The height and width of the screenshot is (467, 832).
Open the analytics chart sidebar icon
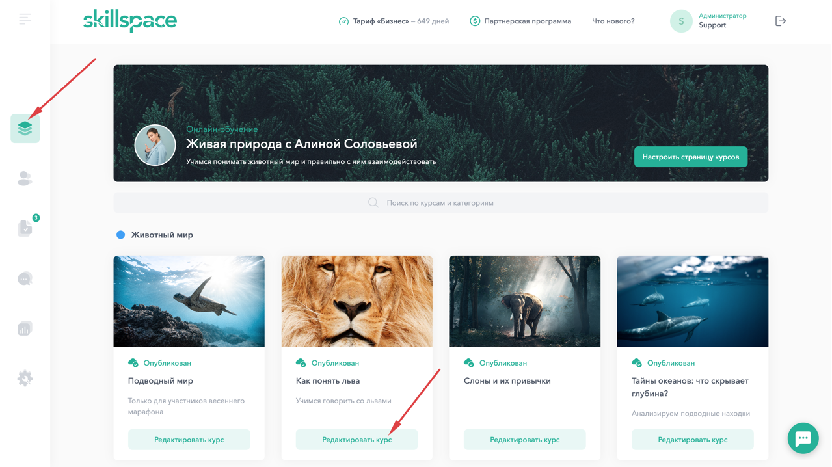click(x=25, y=328)
